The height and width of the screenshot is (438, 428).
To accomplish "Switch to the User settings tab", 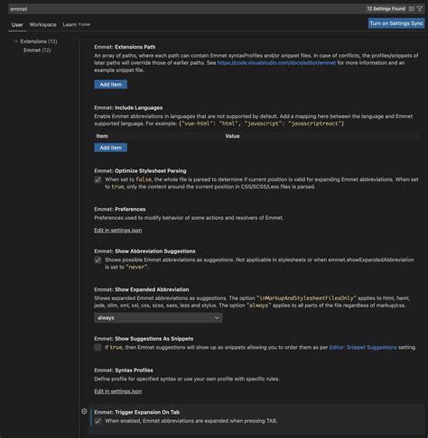I will [17, 24].
